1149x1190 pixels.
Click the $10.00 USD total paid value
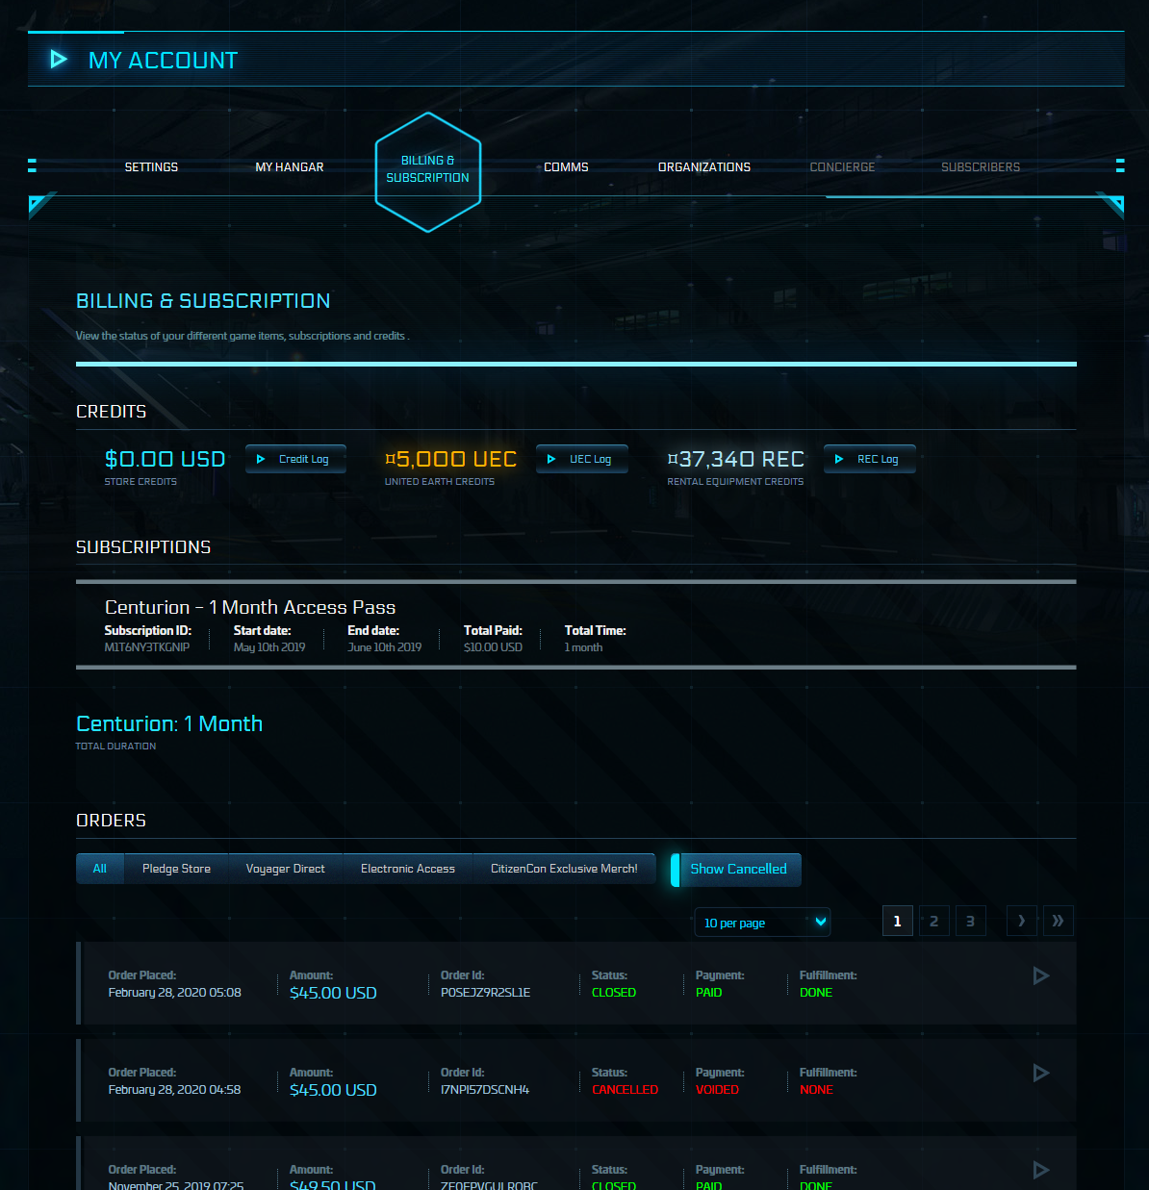coord(493,647)
